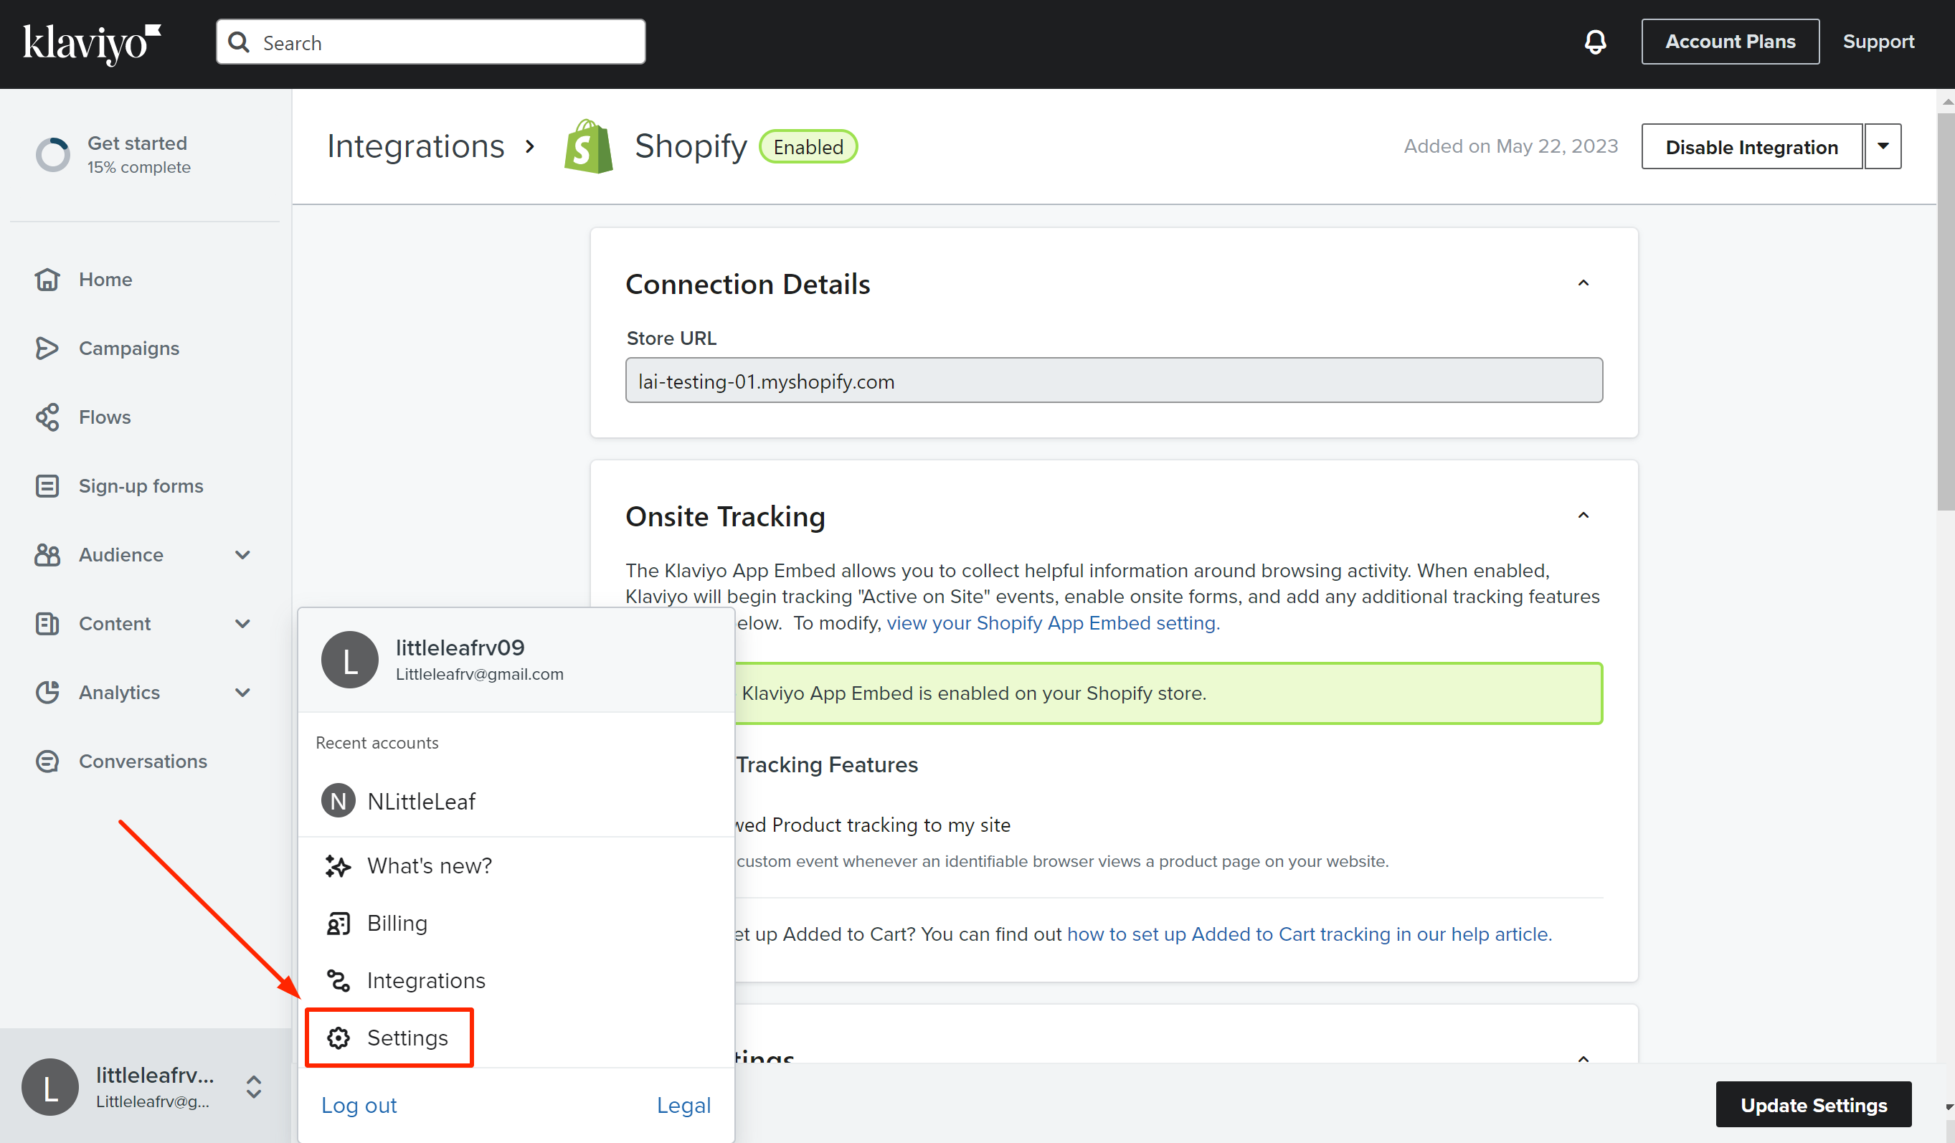The height and width of the screenshot is (1143, 1955).
Task: Click the Billing icon in popup
Action: [339, 923]
